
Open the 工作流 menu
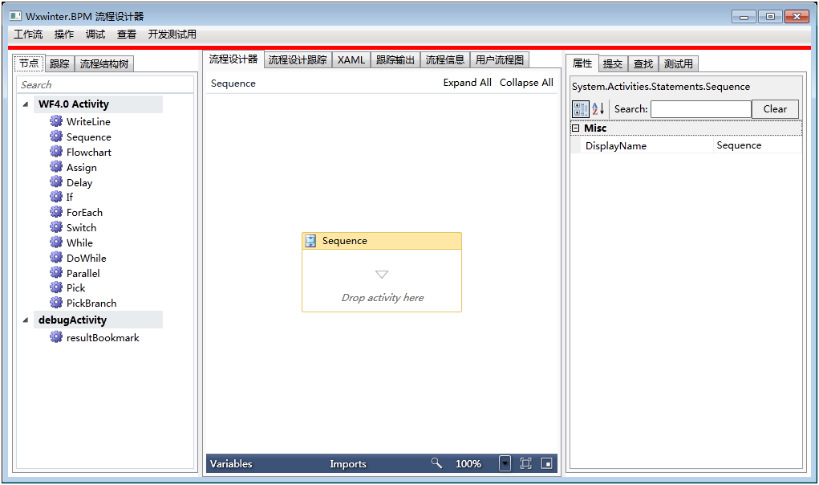pyautogui.click(x=28, y=35)
